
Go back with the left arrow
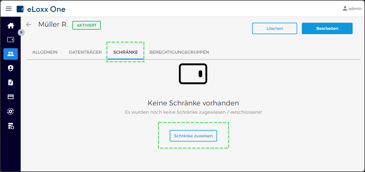point(28,24)
